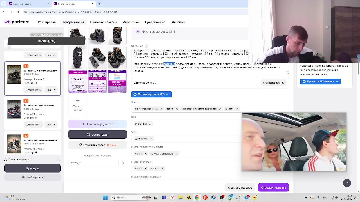Open the Состав field dropdown
Screen dimensions: 360x202
click(210, 109)
